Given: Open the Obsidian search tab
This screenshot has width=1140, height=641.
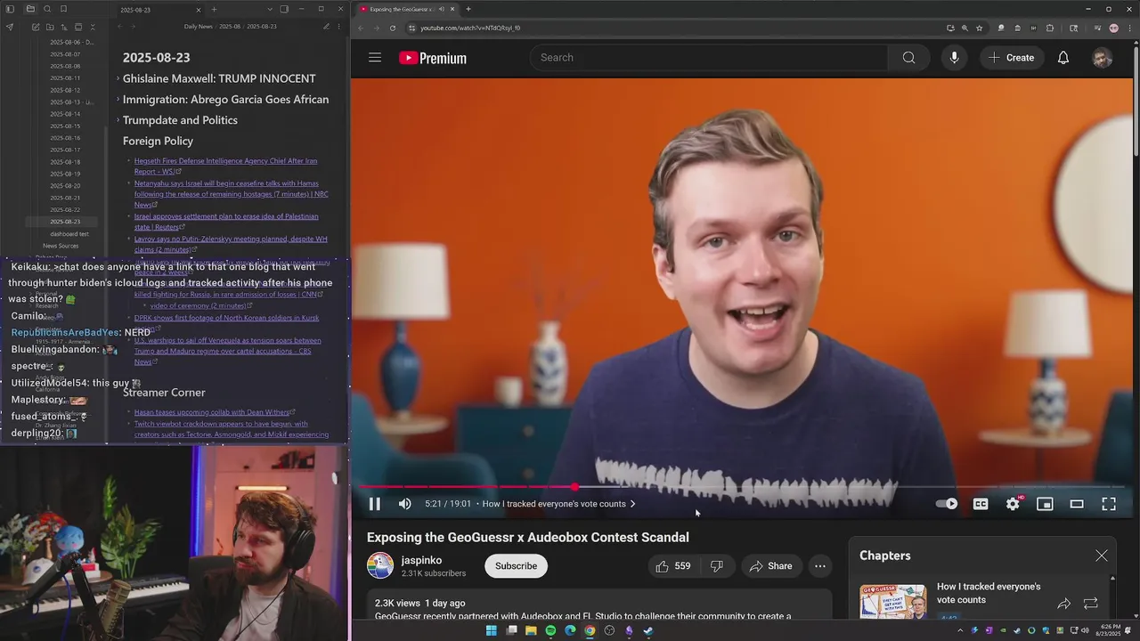Looking at the screenshot, I should (47, 9).
